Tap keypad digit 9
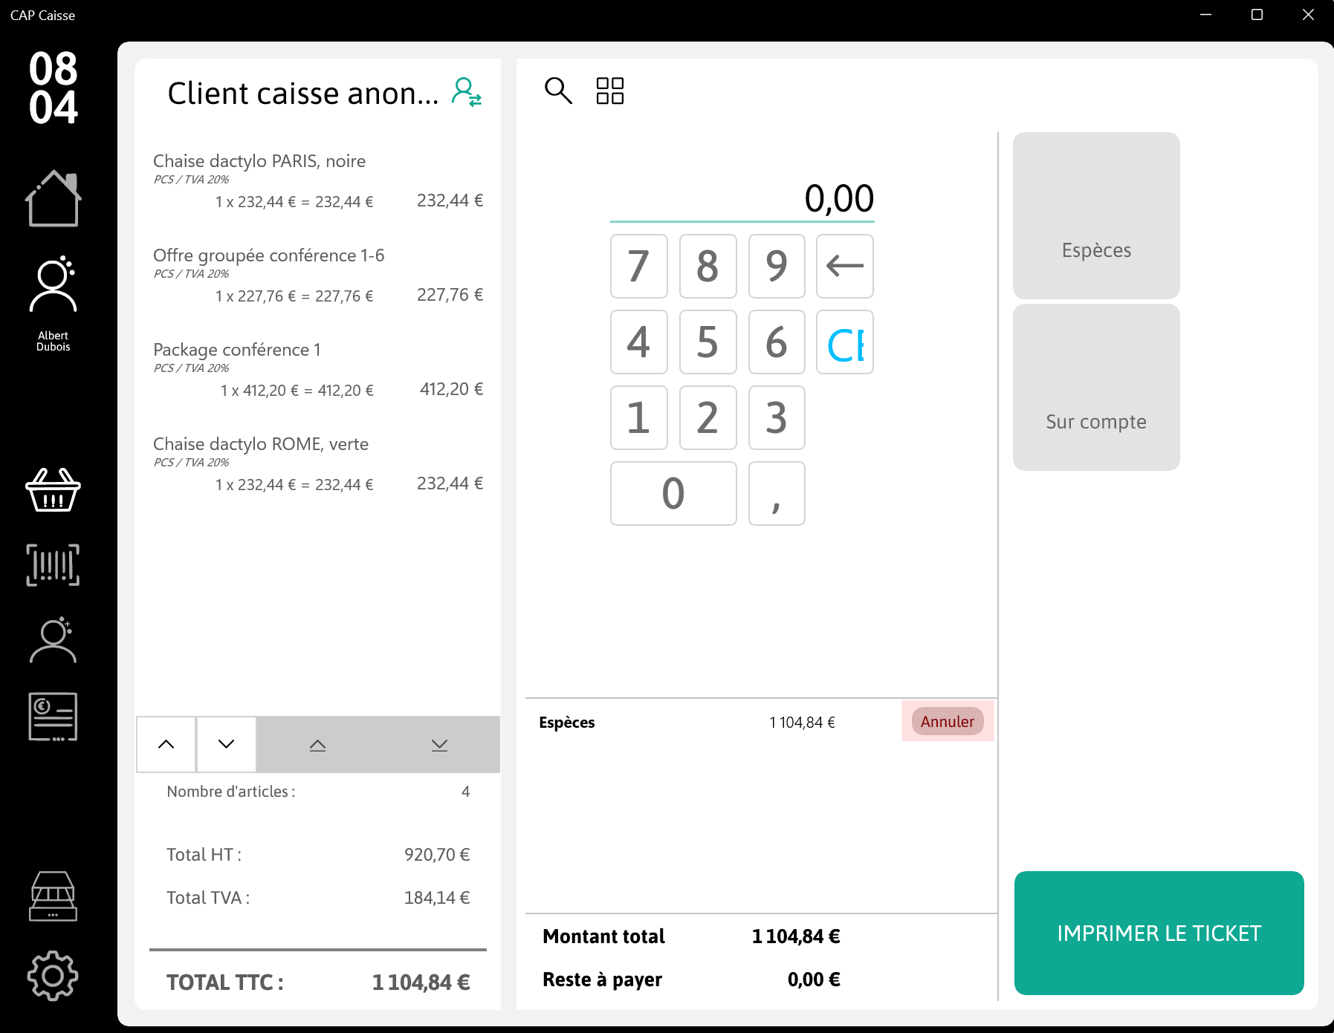This screenshot has height=1033, width=1334. 777,266
